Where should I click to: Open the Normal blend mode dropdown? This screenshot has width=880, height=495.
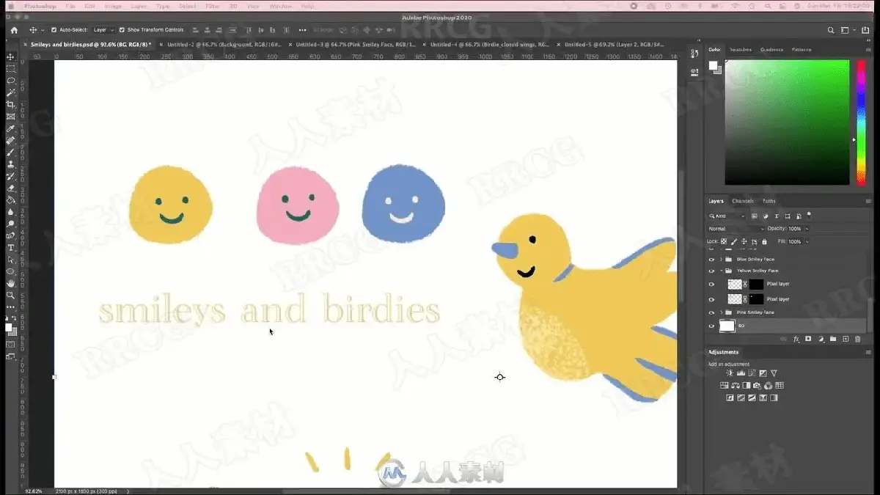[735, 229]
